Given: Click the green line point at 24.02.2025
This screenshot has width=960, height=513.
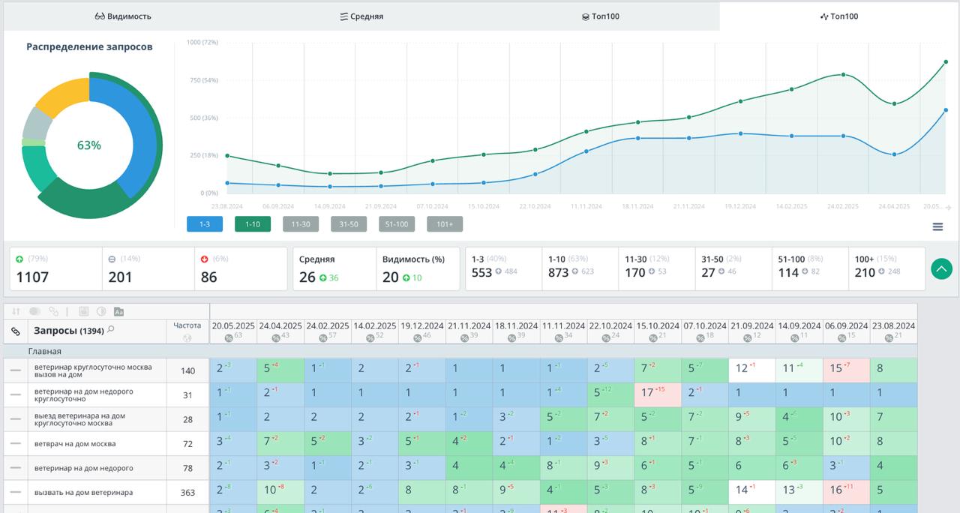Looking at the screenshot, I should point(843,74).
